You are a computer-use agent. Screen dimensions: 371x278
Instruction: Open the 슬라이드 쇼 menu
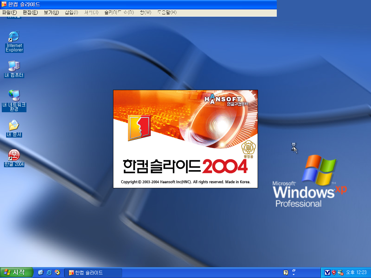pyautogui.click(x=119, y=13)
